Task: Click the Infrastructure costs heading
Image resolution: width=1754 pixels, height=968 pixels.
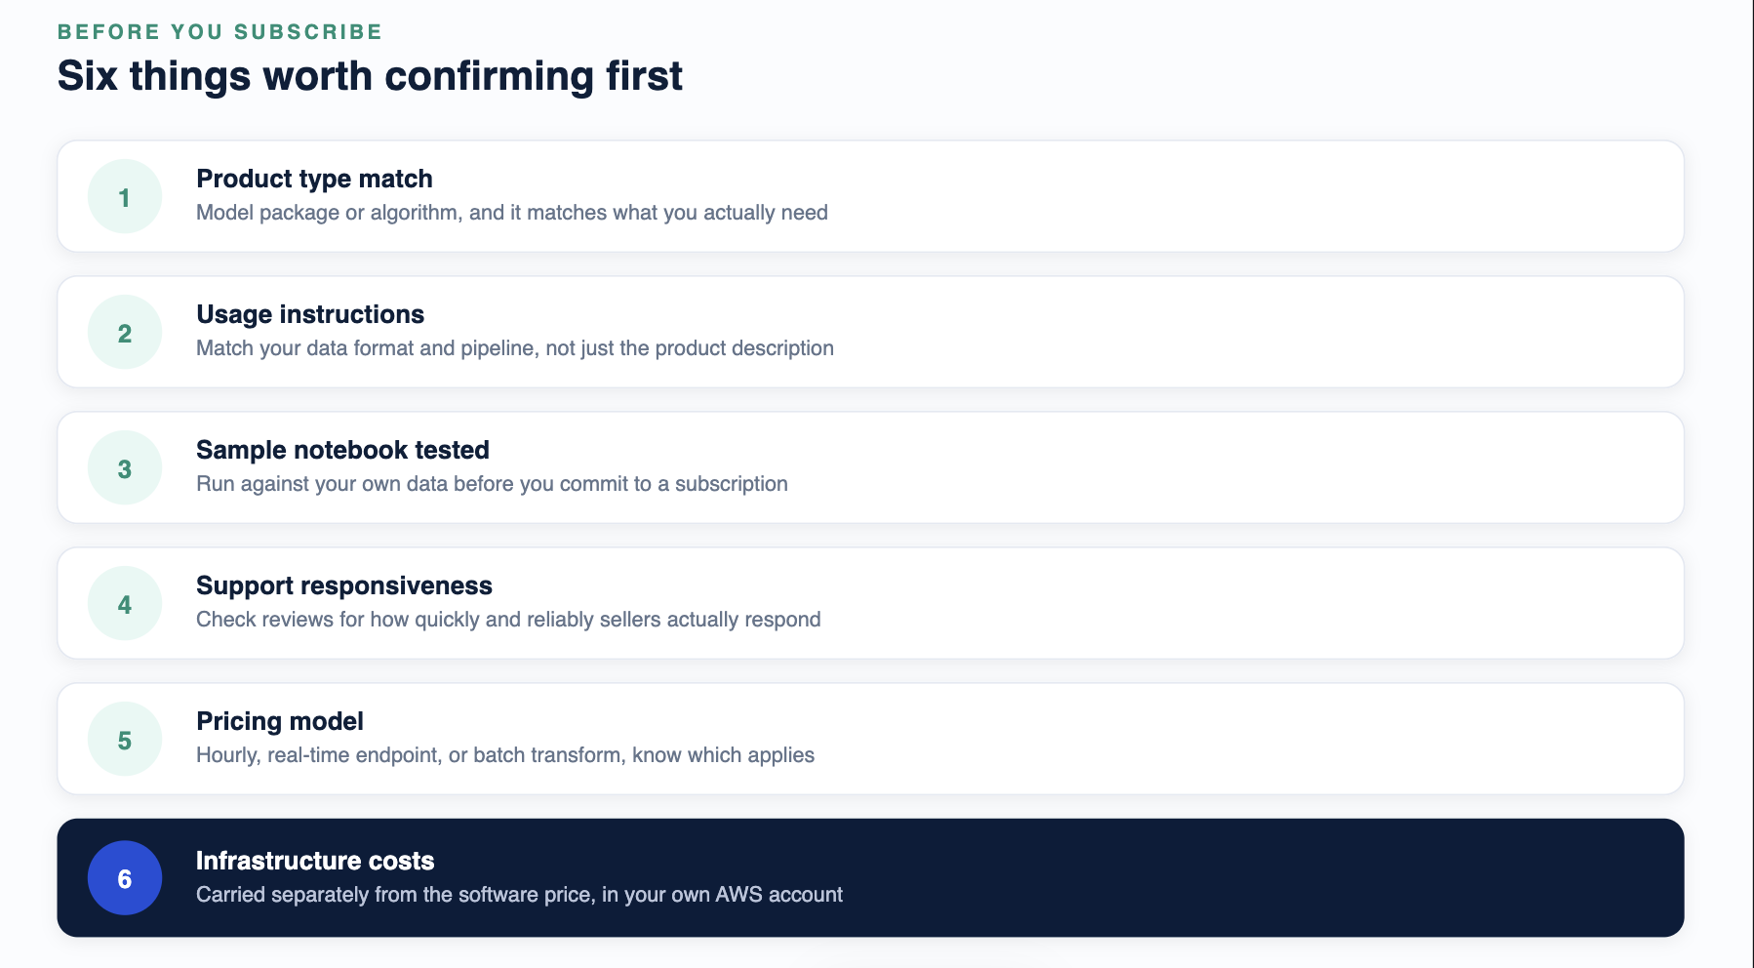Action: pyautogui.click(x=315, y=861)
